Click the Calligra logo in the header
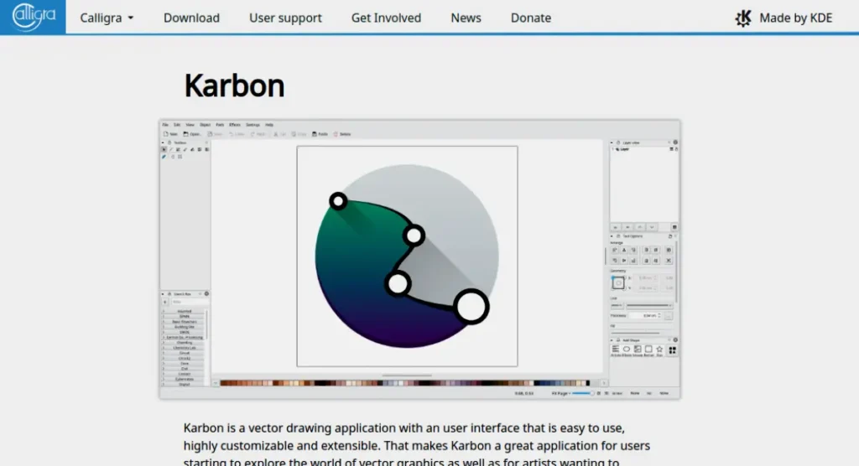 click(33, 17)
